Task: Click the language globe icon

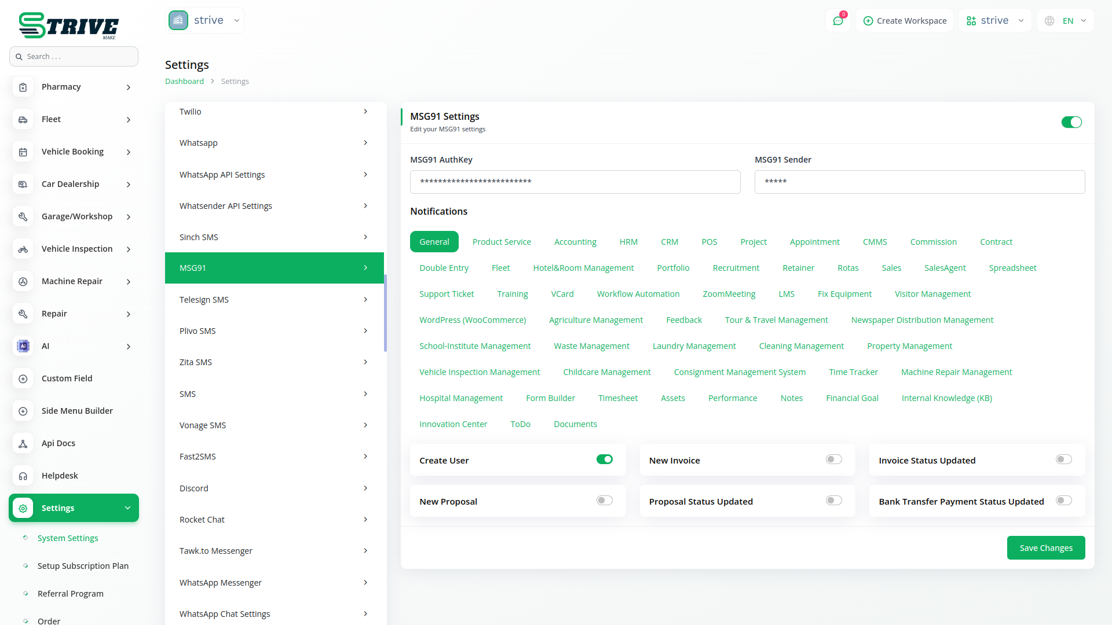Action: 1049,21
